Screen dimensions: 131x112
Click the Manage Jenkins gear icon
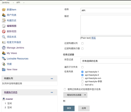pos(4,48)
